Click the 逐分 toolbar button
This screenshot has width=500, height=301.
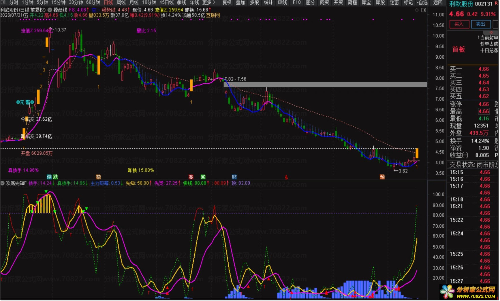click(310, 3)
